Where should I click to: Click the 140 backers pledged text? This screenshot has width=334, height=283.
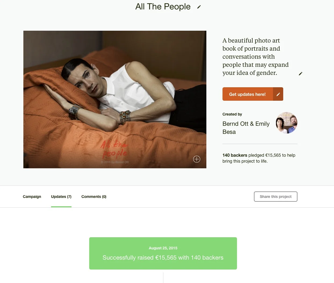point(259,158)
